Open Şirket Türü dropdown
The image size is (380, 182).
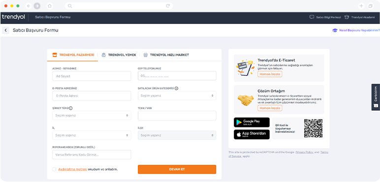[92, 116]
